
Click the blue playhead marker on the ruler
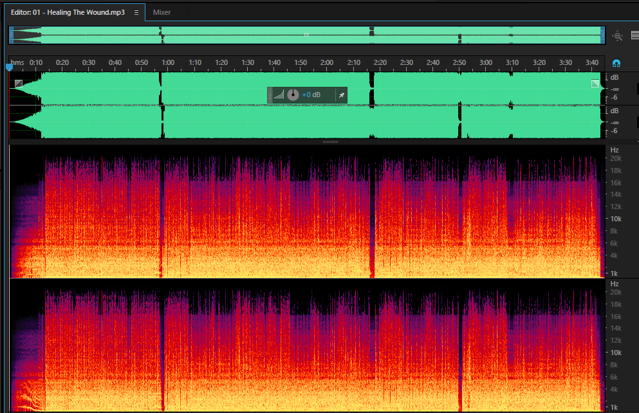click(9, 67)
